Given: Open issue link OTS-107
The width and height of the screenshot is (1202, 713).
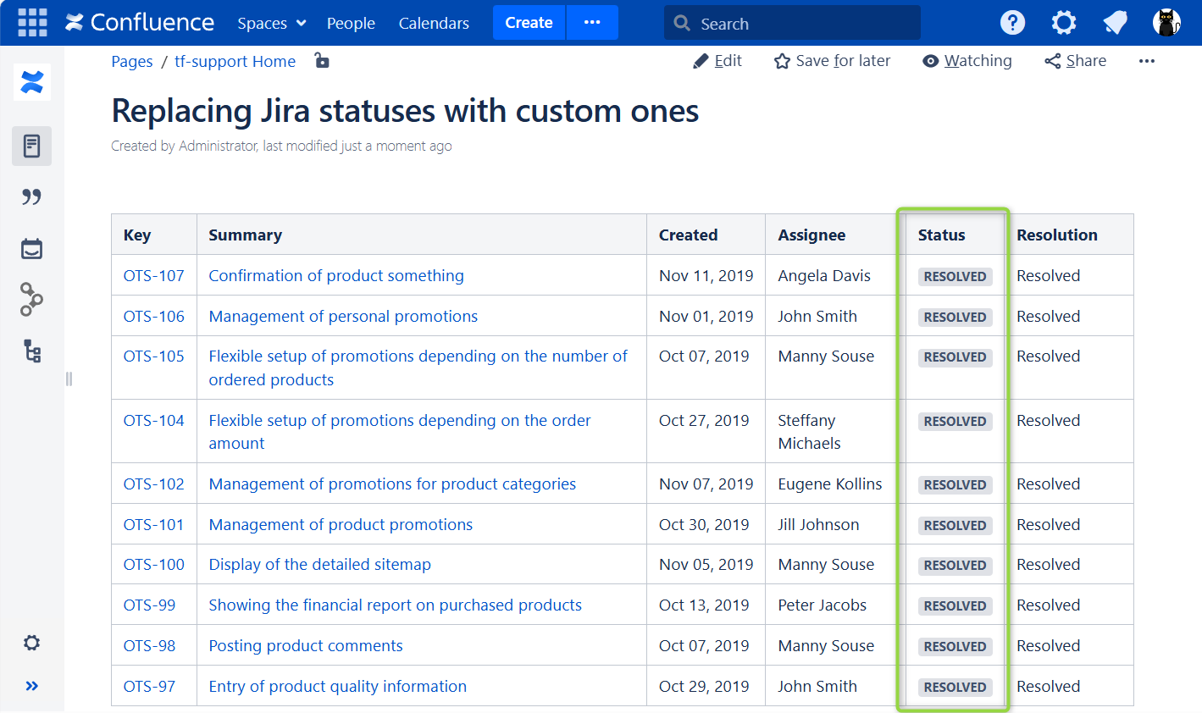Looking at the screenshot, I should point(153,276).
